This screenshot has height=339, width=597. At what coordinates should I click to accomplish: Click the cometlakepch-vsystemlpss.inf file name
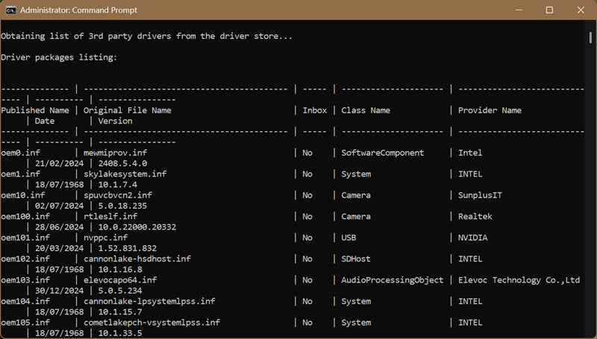pyautogui.click(x=151, y=323)
